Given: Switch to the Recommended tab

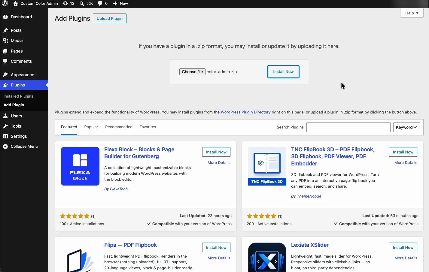Looking at the screenshot, I should 119,127.
